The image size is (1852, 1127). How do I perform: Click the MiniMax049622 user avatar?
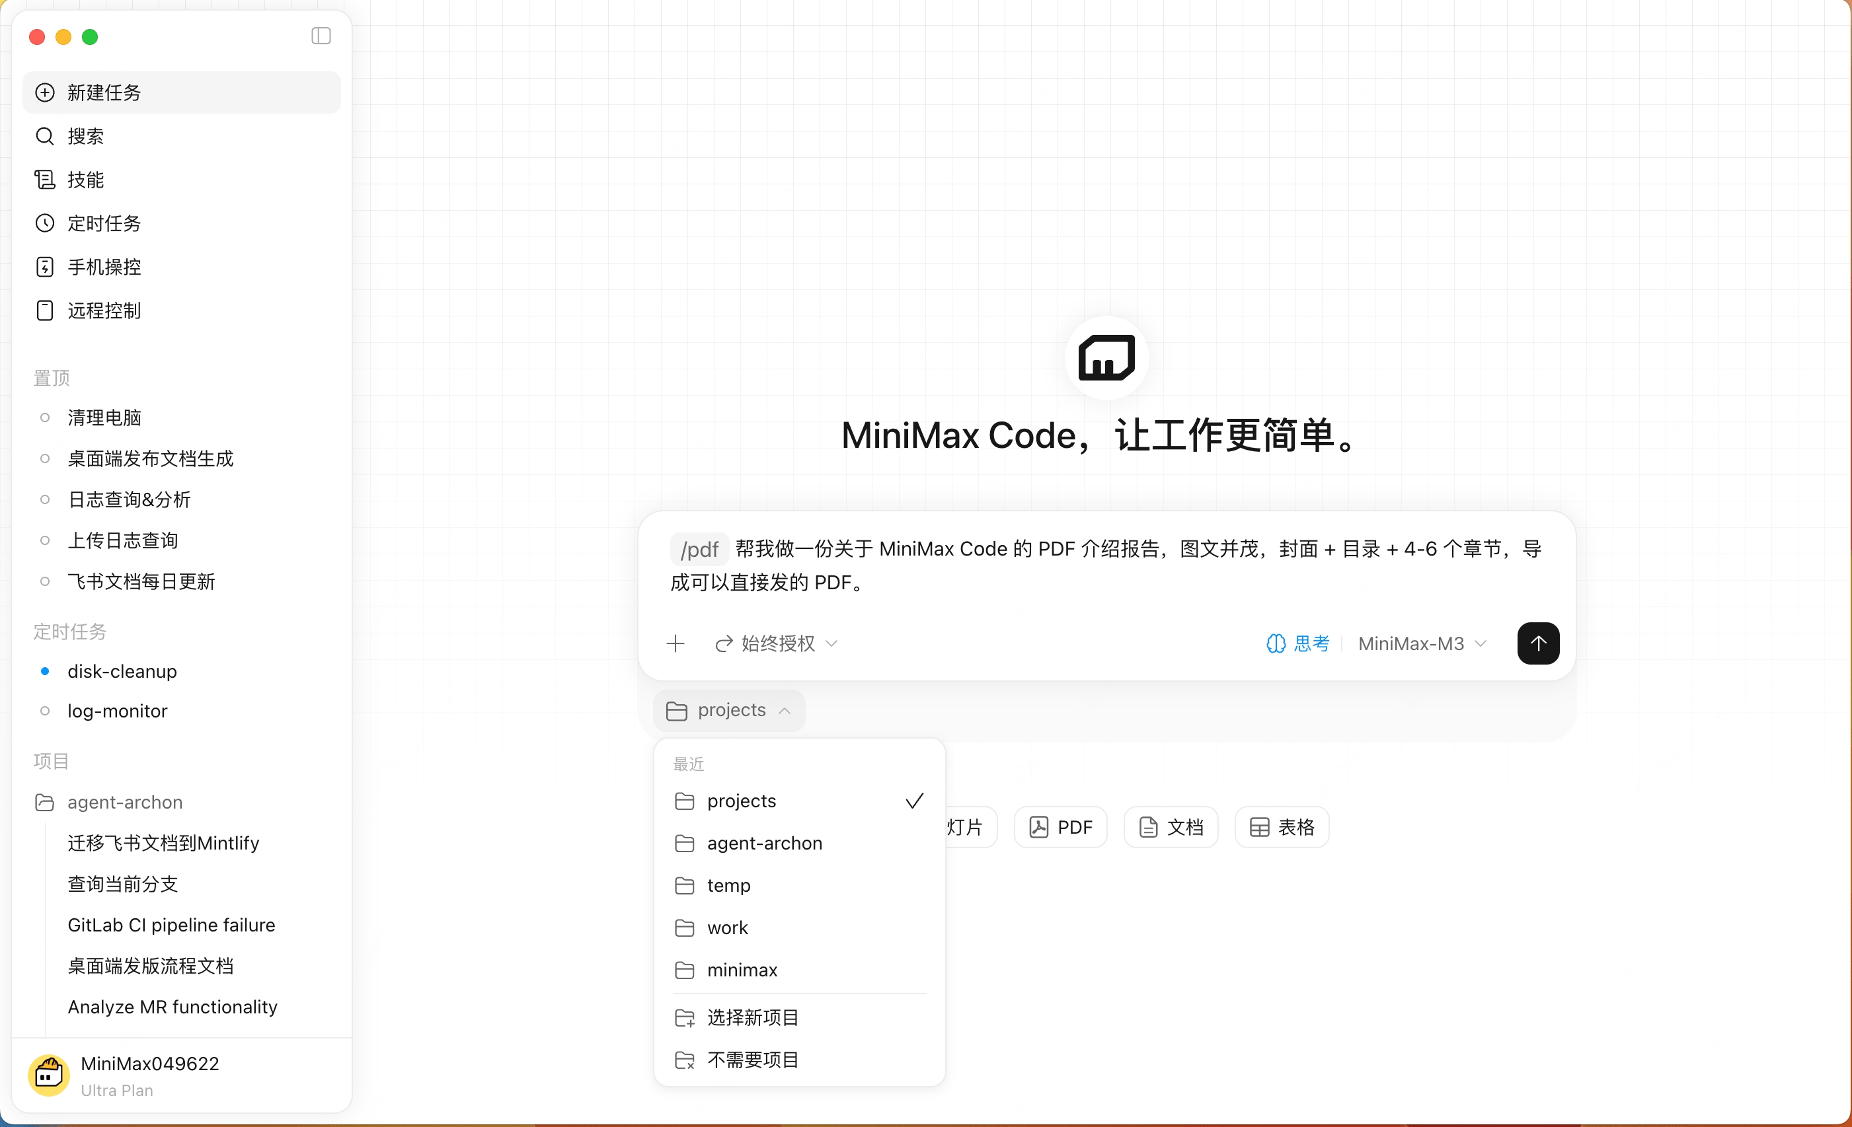(49, 1075)
